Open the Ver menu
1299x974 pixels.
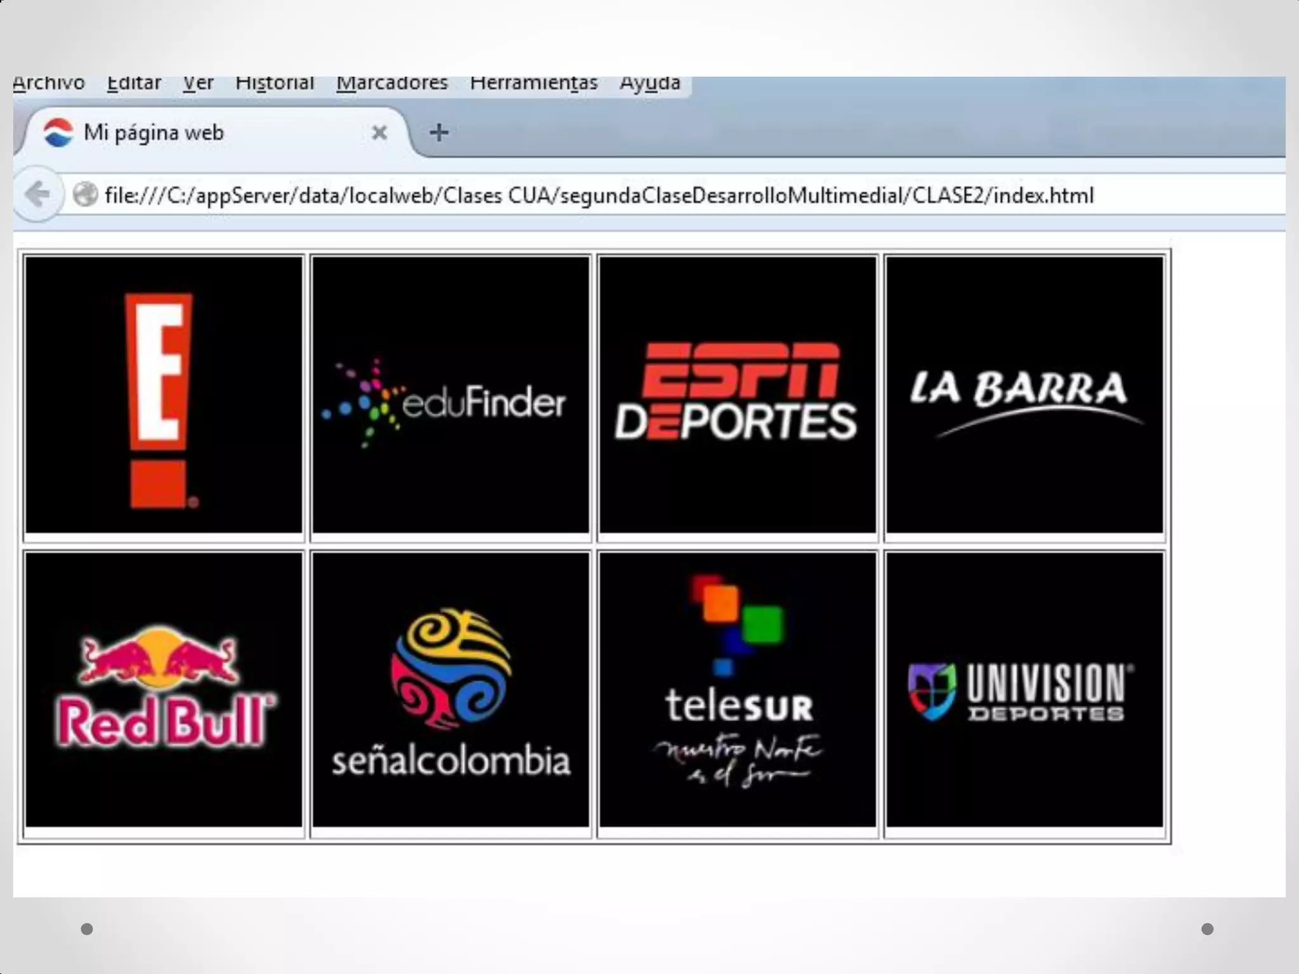click(x=198, y=84)
